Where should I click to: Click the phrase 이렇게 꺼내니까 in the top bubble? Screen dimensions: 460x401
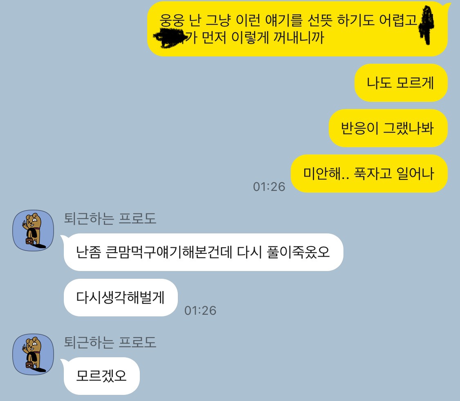[x=278, y=38]
